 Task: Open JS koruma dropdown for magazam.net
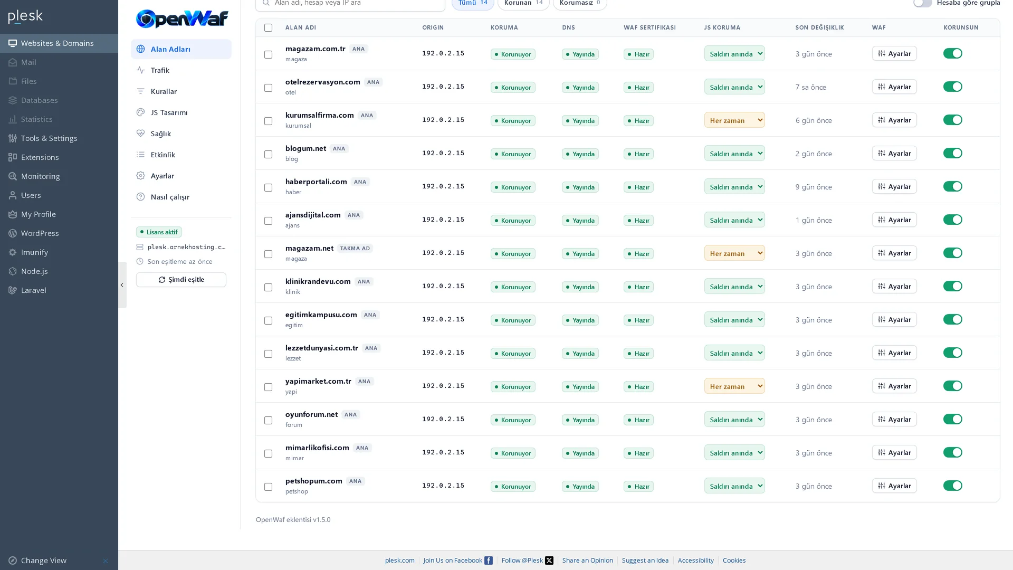coord(734,253)
